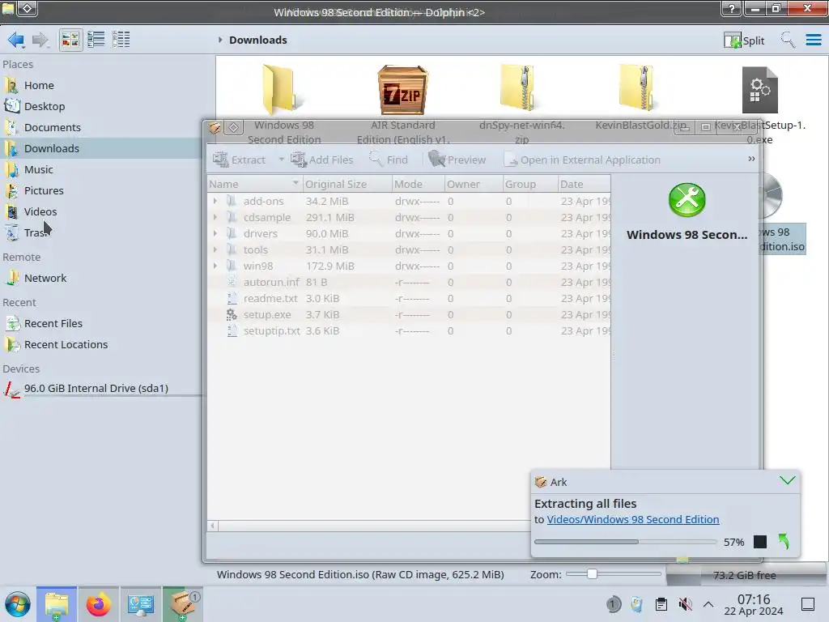This screenshot has height=622, width=829.
Task: Open the Extract dropdown arrow in Ark
Action: pyautogui.click(x=281, y=160)
